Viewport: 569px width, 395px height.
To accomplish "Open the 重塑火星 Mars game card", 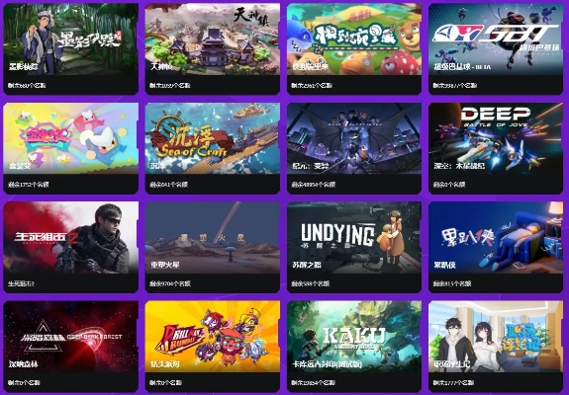I will tap(213, 247).
